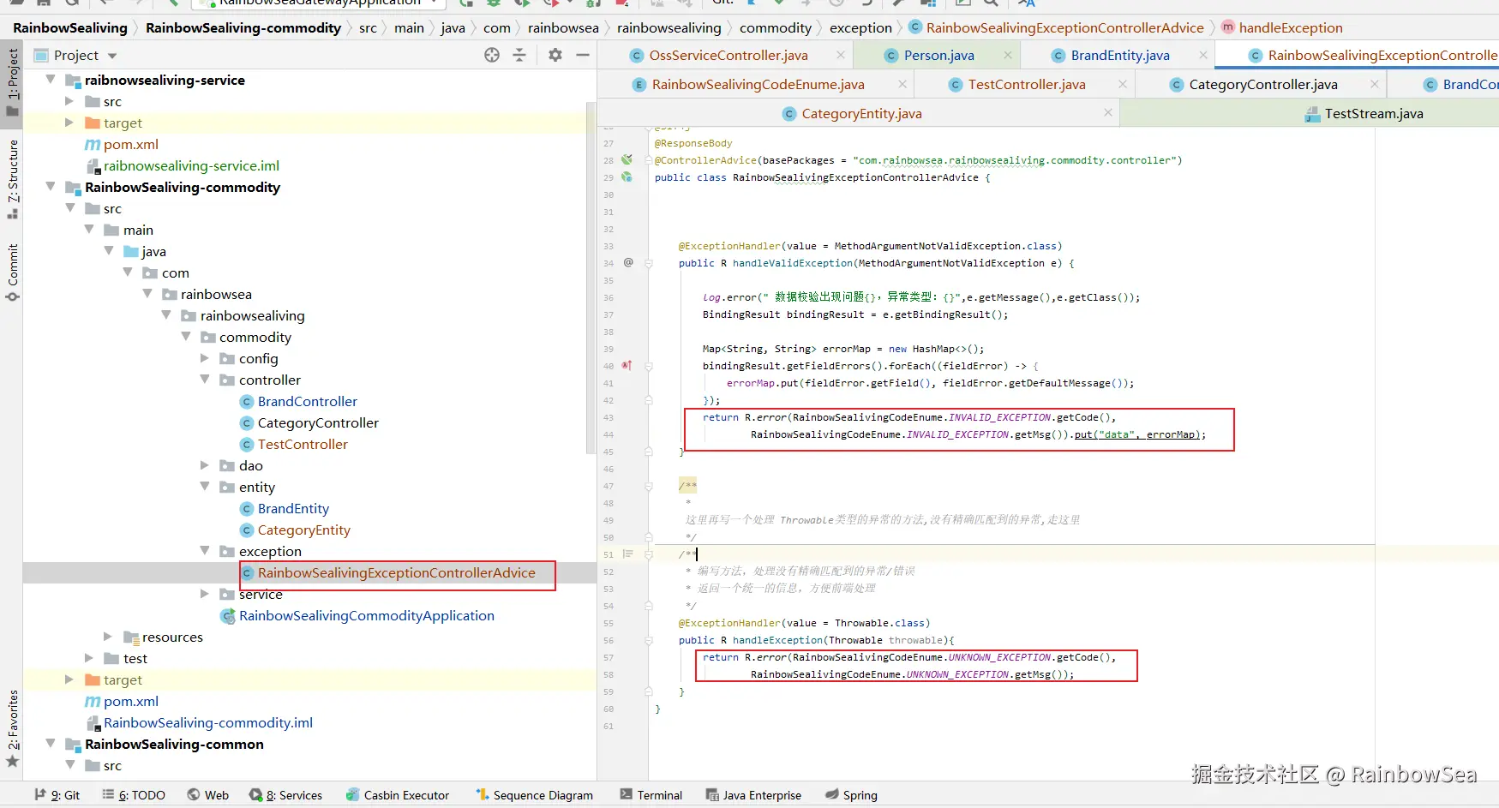
Task: Open the Project view dropdown
Action: [x=112, y=56]
